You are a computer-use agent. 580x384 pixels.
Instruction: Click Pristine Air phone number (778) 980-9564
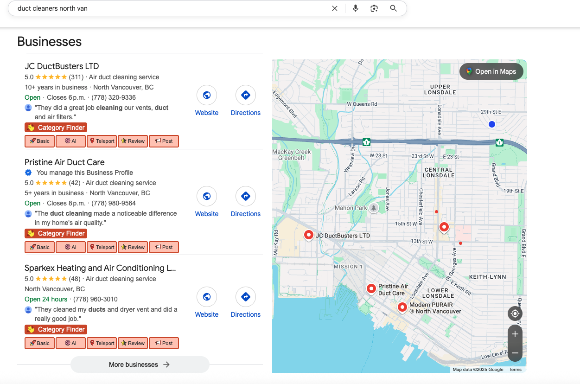[x=114, y=203]
